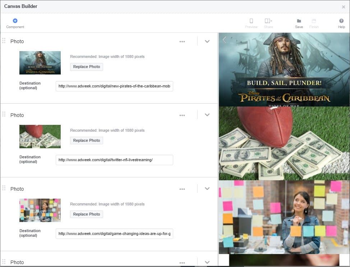
Task: Select the NFL livestreaming destination URL field
Action: pyautogui.click(x=114, y=160)
